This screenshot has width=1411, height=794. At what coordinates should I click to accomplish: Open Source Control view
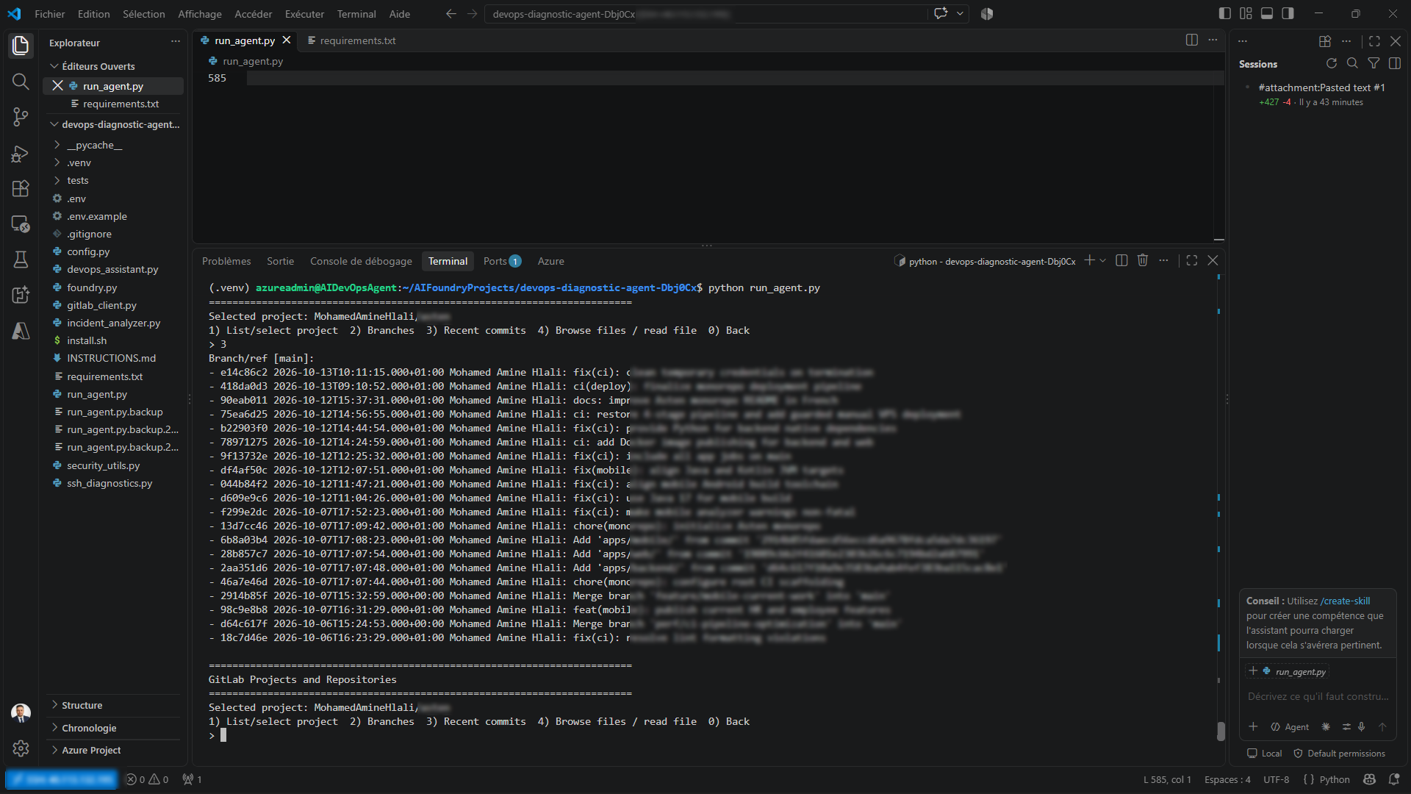[21, 117]
